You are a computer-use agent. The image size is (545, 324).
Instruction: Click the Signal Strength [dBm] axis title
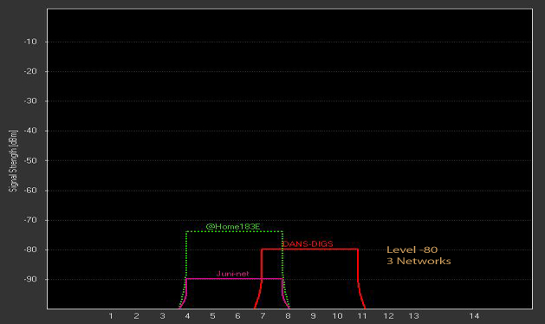click(13, 160)
